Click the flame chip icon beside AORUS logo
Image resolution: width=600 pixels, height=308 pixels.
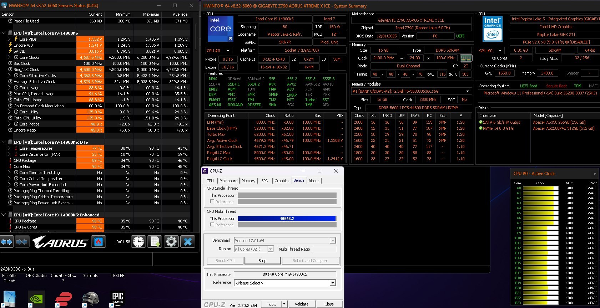(x=99, y=242)
